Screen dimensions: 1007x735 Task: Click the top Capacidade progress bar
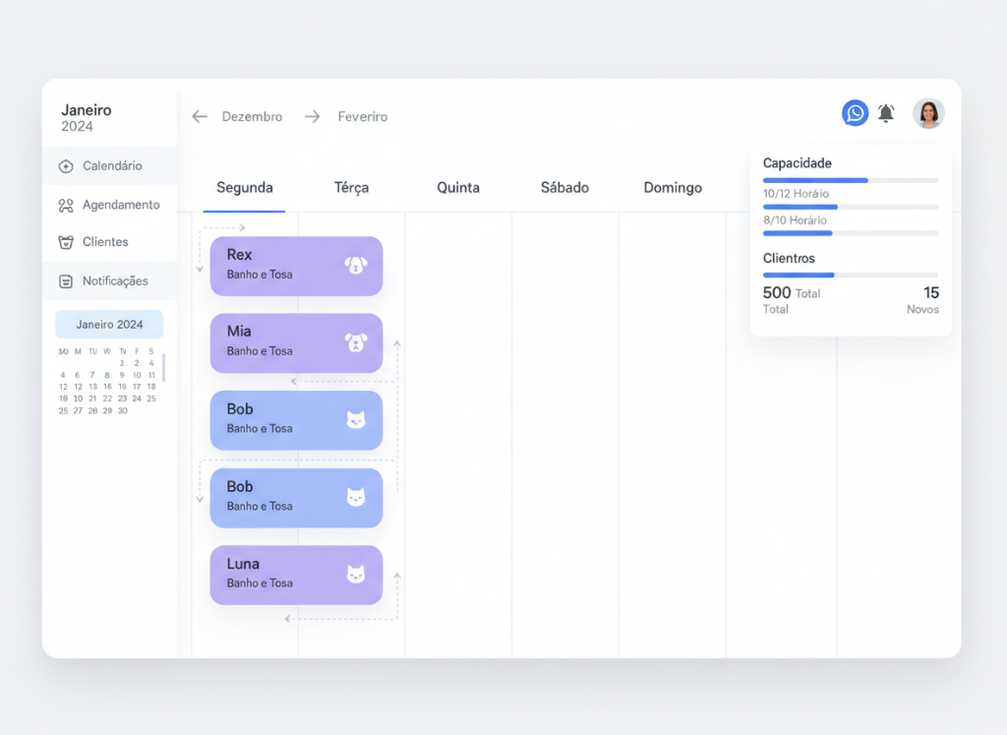(x=850, y=180)
